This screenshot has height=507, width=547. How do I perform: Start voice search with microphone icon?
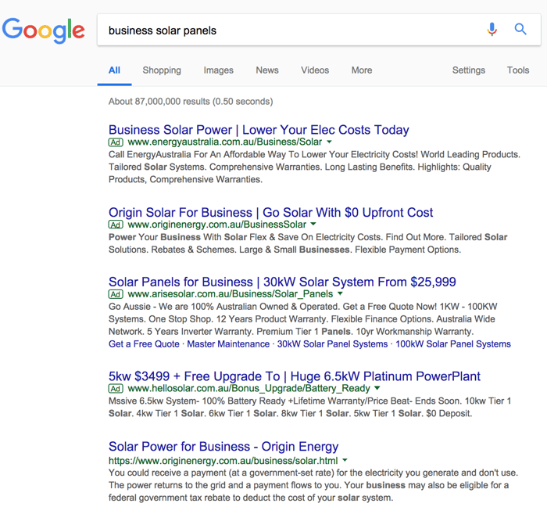point(492,30)
